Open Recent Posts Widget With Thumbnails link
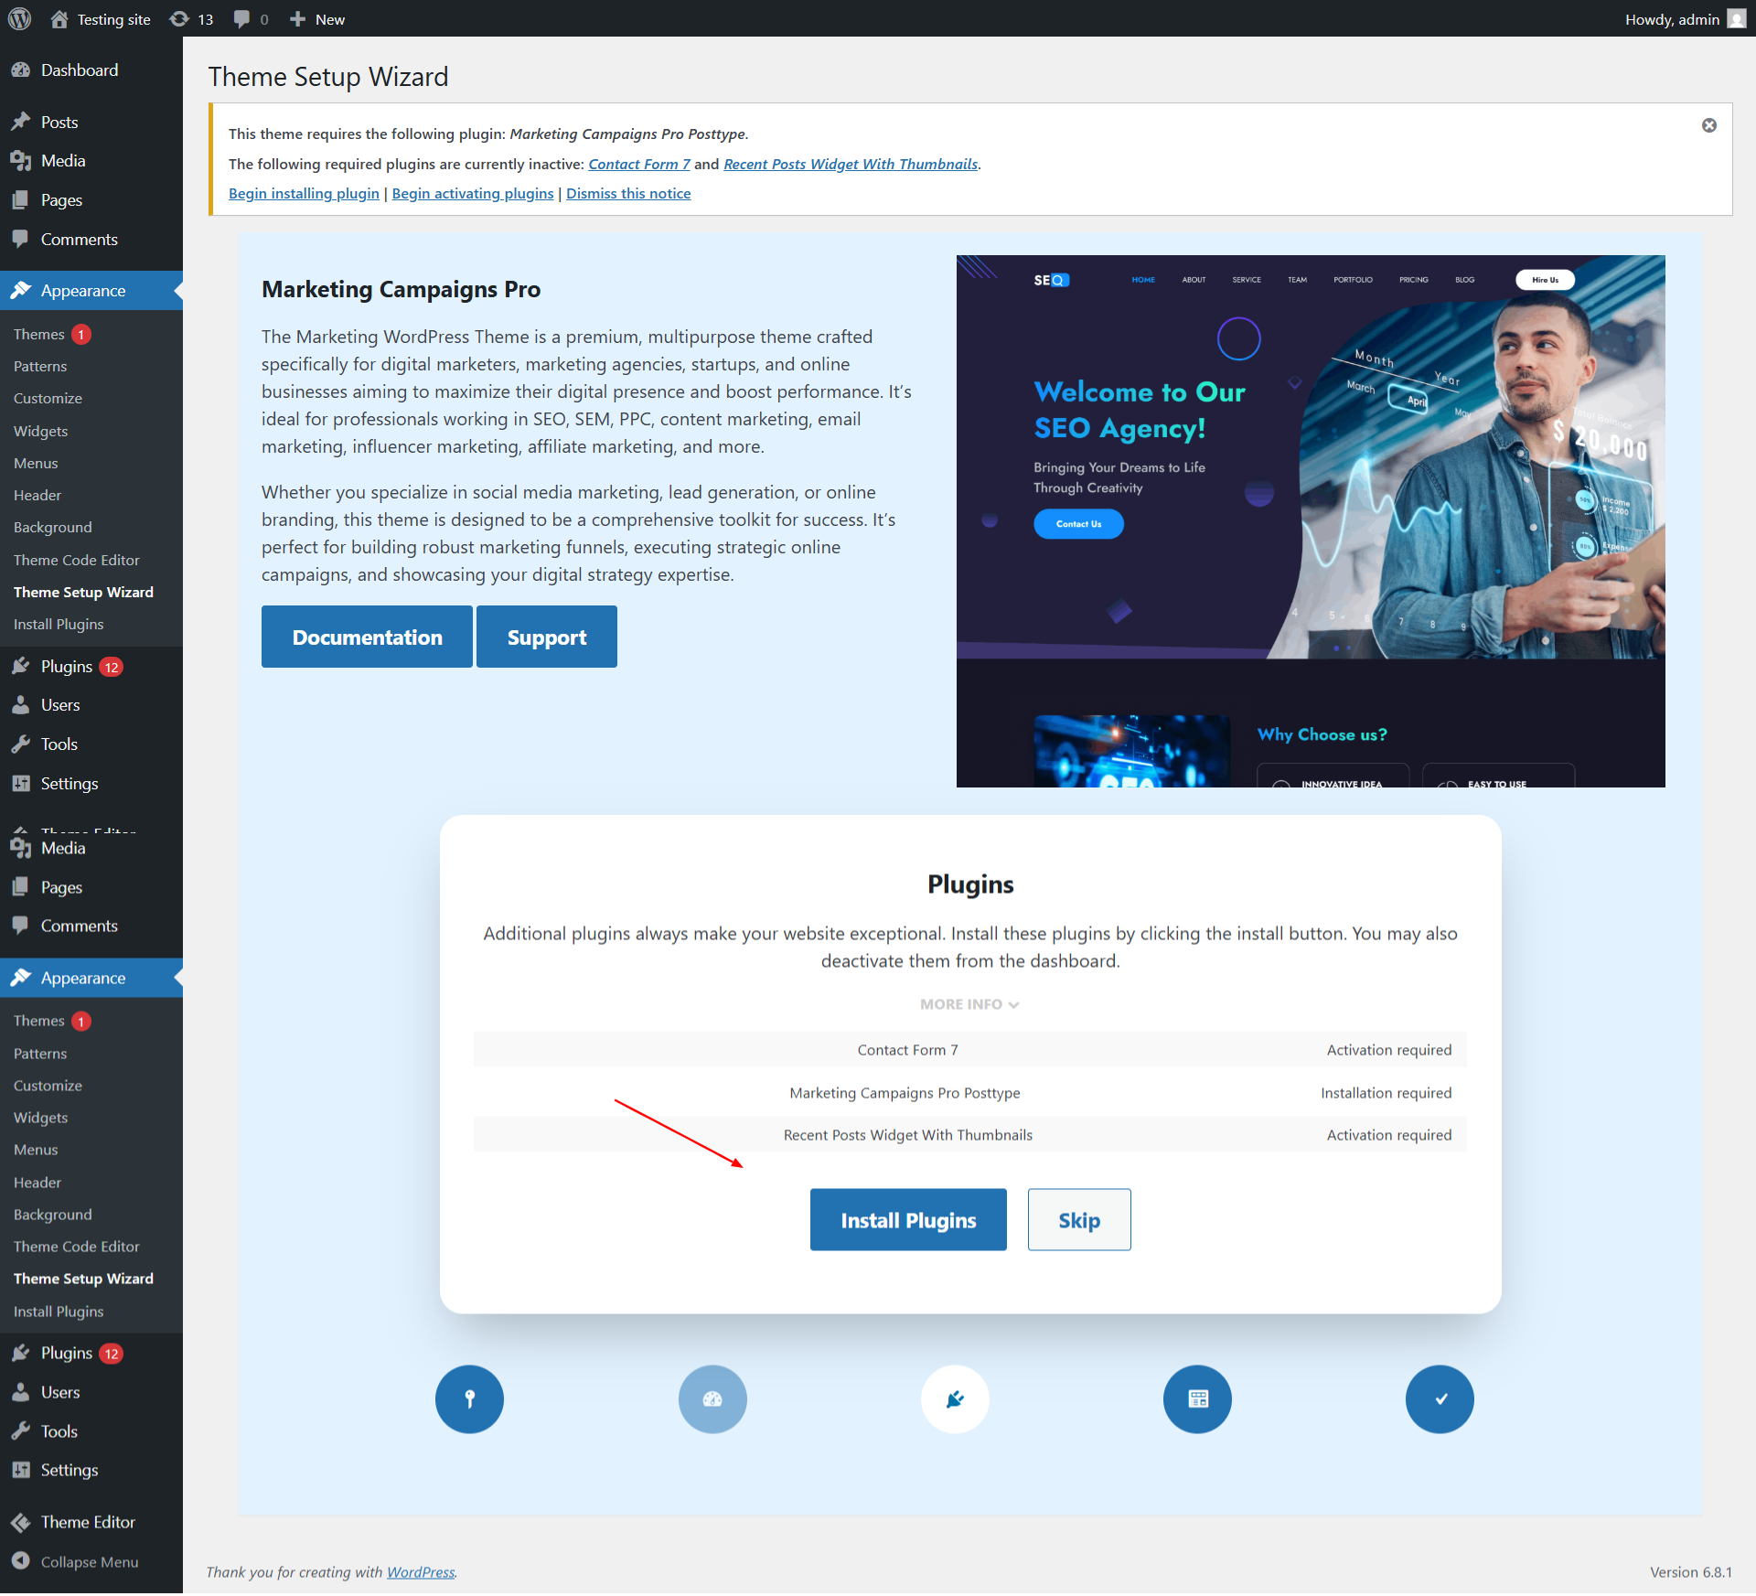1756x1596 pixels. pos(851,165)
